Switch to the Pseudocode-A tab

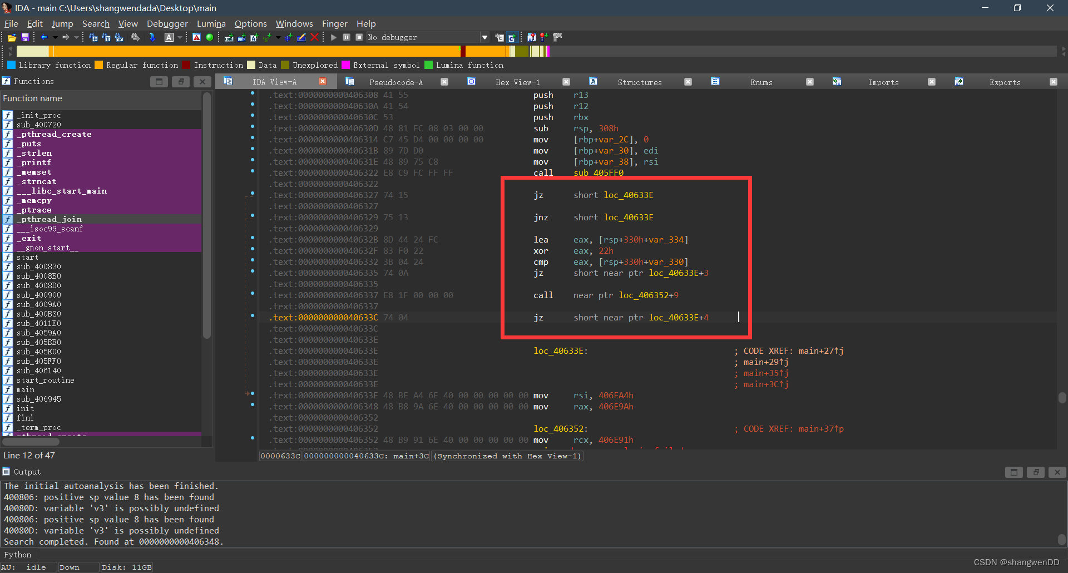pos(395,82)
